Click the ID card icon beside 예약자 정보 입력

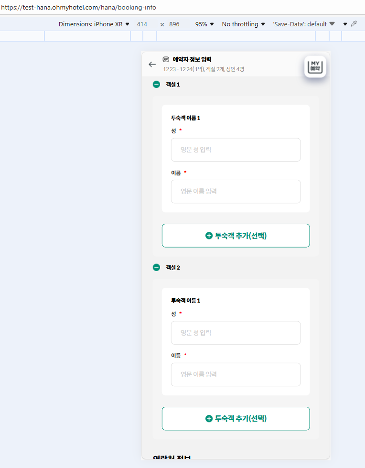click(166, 59)
